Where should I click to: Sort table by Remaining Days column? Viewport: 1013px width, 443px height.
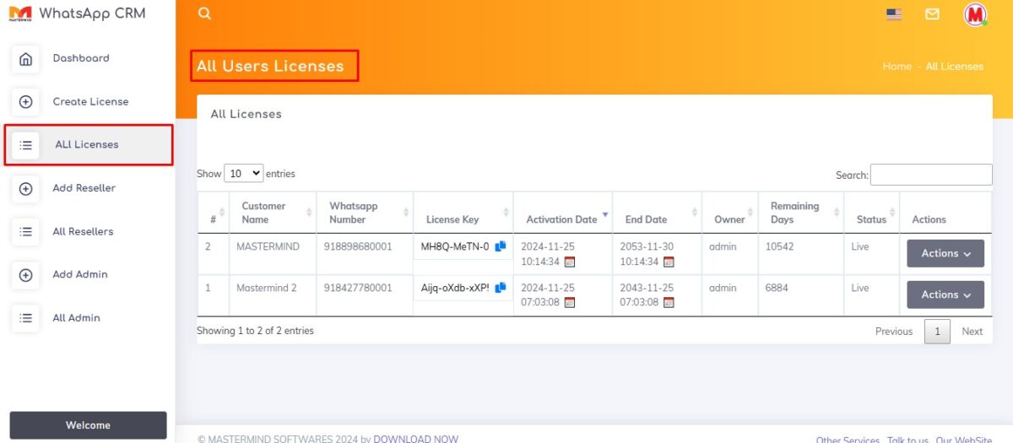tap(794, 213)
